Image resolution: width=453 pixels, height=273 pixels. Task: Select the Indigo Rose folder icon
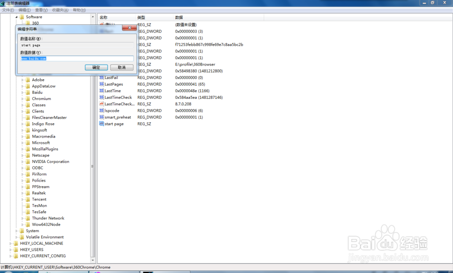click(x=28, y=124)
